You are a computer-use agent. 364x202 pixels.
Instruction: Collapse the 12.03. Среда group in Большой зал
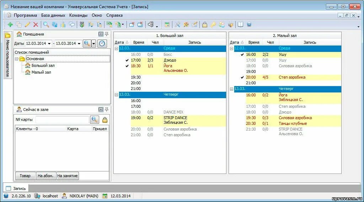click(x=116, y=48)
